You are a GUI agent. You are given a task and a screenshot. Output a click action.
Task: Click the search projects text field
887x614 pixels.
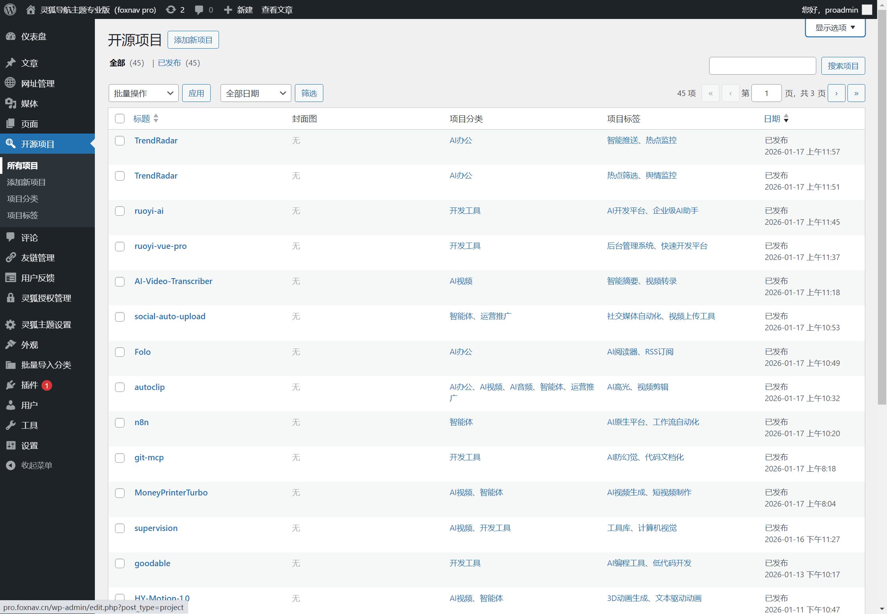pyautogui.click(x=762, y=66)
